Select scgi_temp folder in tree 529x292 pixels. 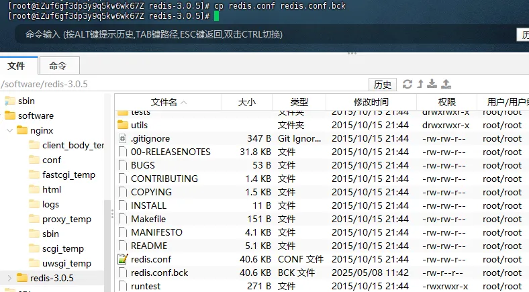pyautogui.click(x=63, y=248)
